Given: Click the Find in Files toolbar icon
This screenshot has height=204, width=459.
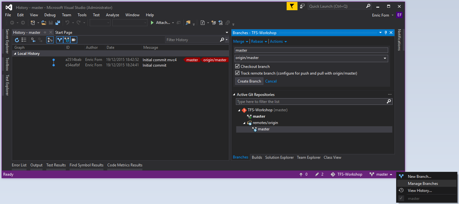Looking at the screenshot, I should point(188,23).
